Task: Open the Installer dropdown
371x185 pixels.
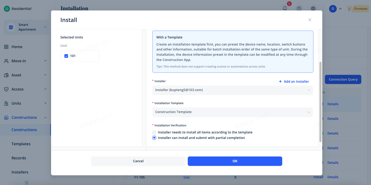Action: point(232,90)
